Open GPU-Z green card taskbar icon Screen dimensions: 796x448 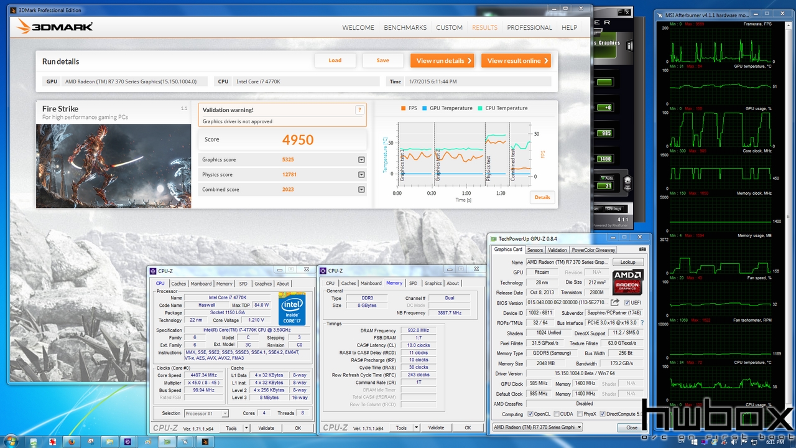click(167, 441)
